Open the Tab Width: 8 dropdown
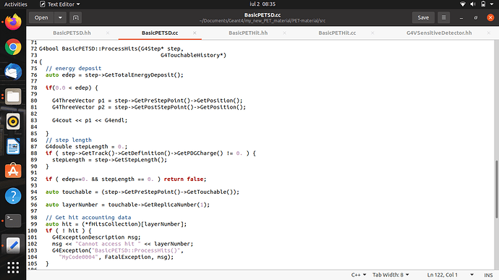 [391, 275]
